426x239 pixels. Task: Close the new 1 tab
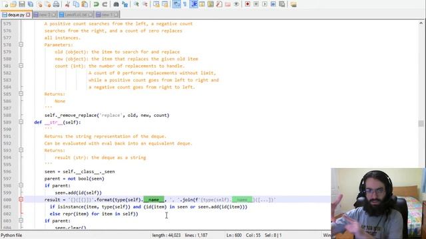coord(116,15)
